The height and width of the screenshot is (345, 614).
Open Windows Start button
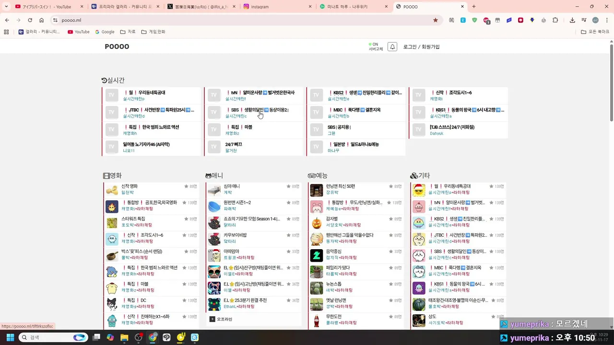pyautogui.click(x=10, y=337)
